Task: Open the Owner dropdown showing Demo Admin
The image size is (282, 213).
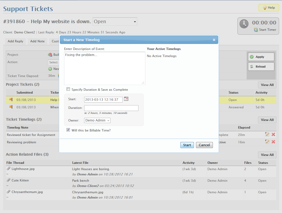Action: (x=97, y=120)
